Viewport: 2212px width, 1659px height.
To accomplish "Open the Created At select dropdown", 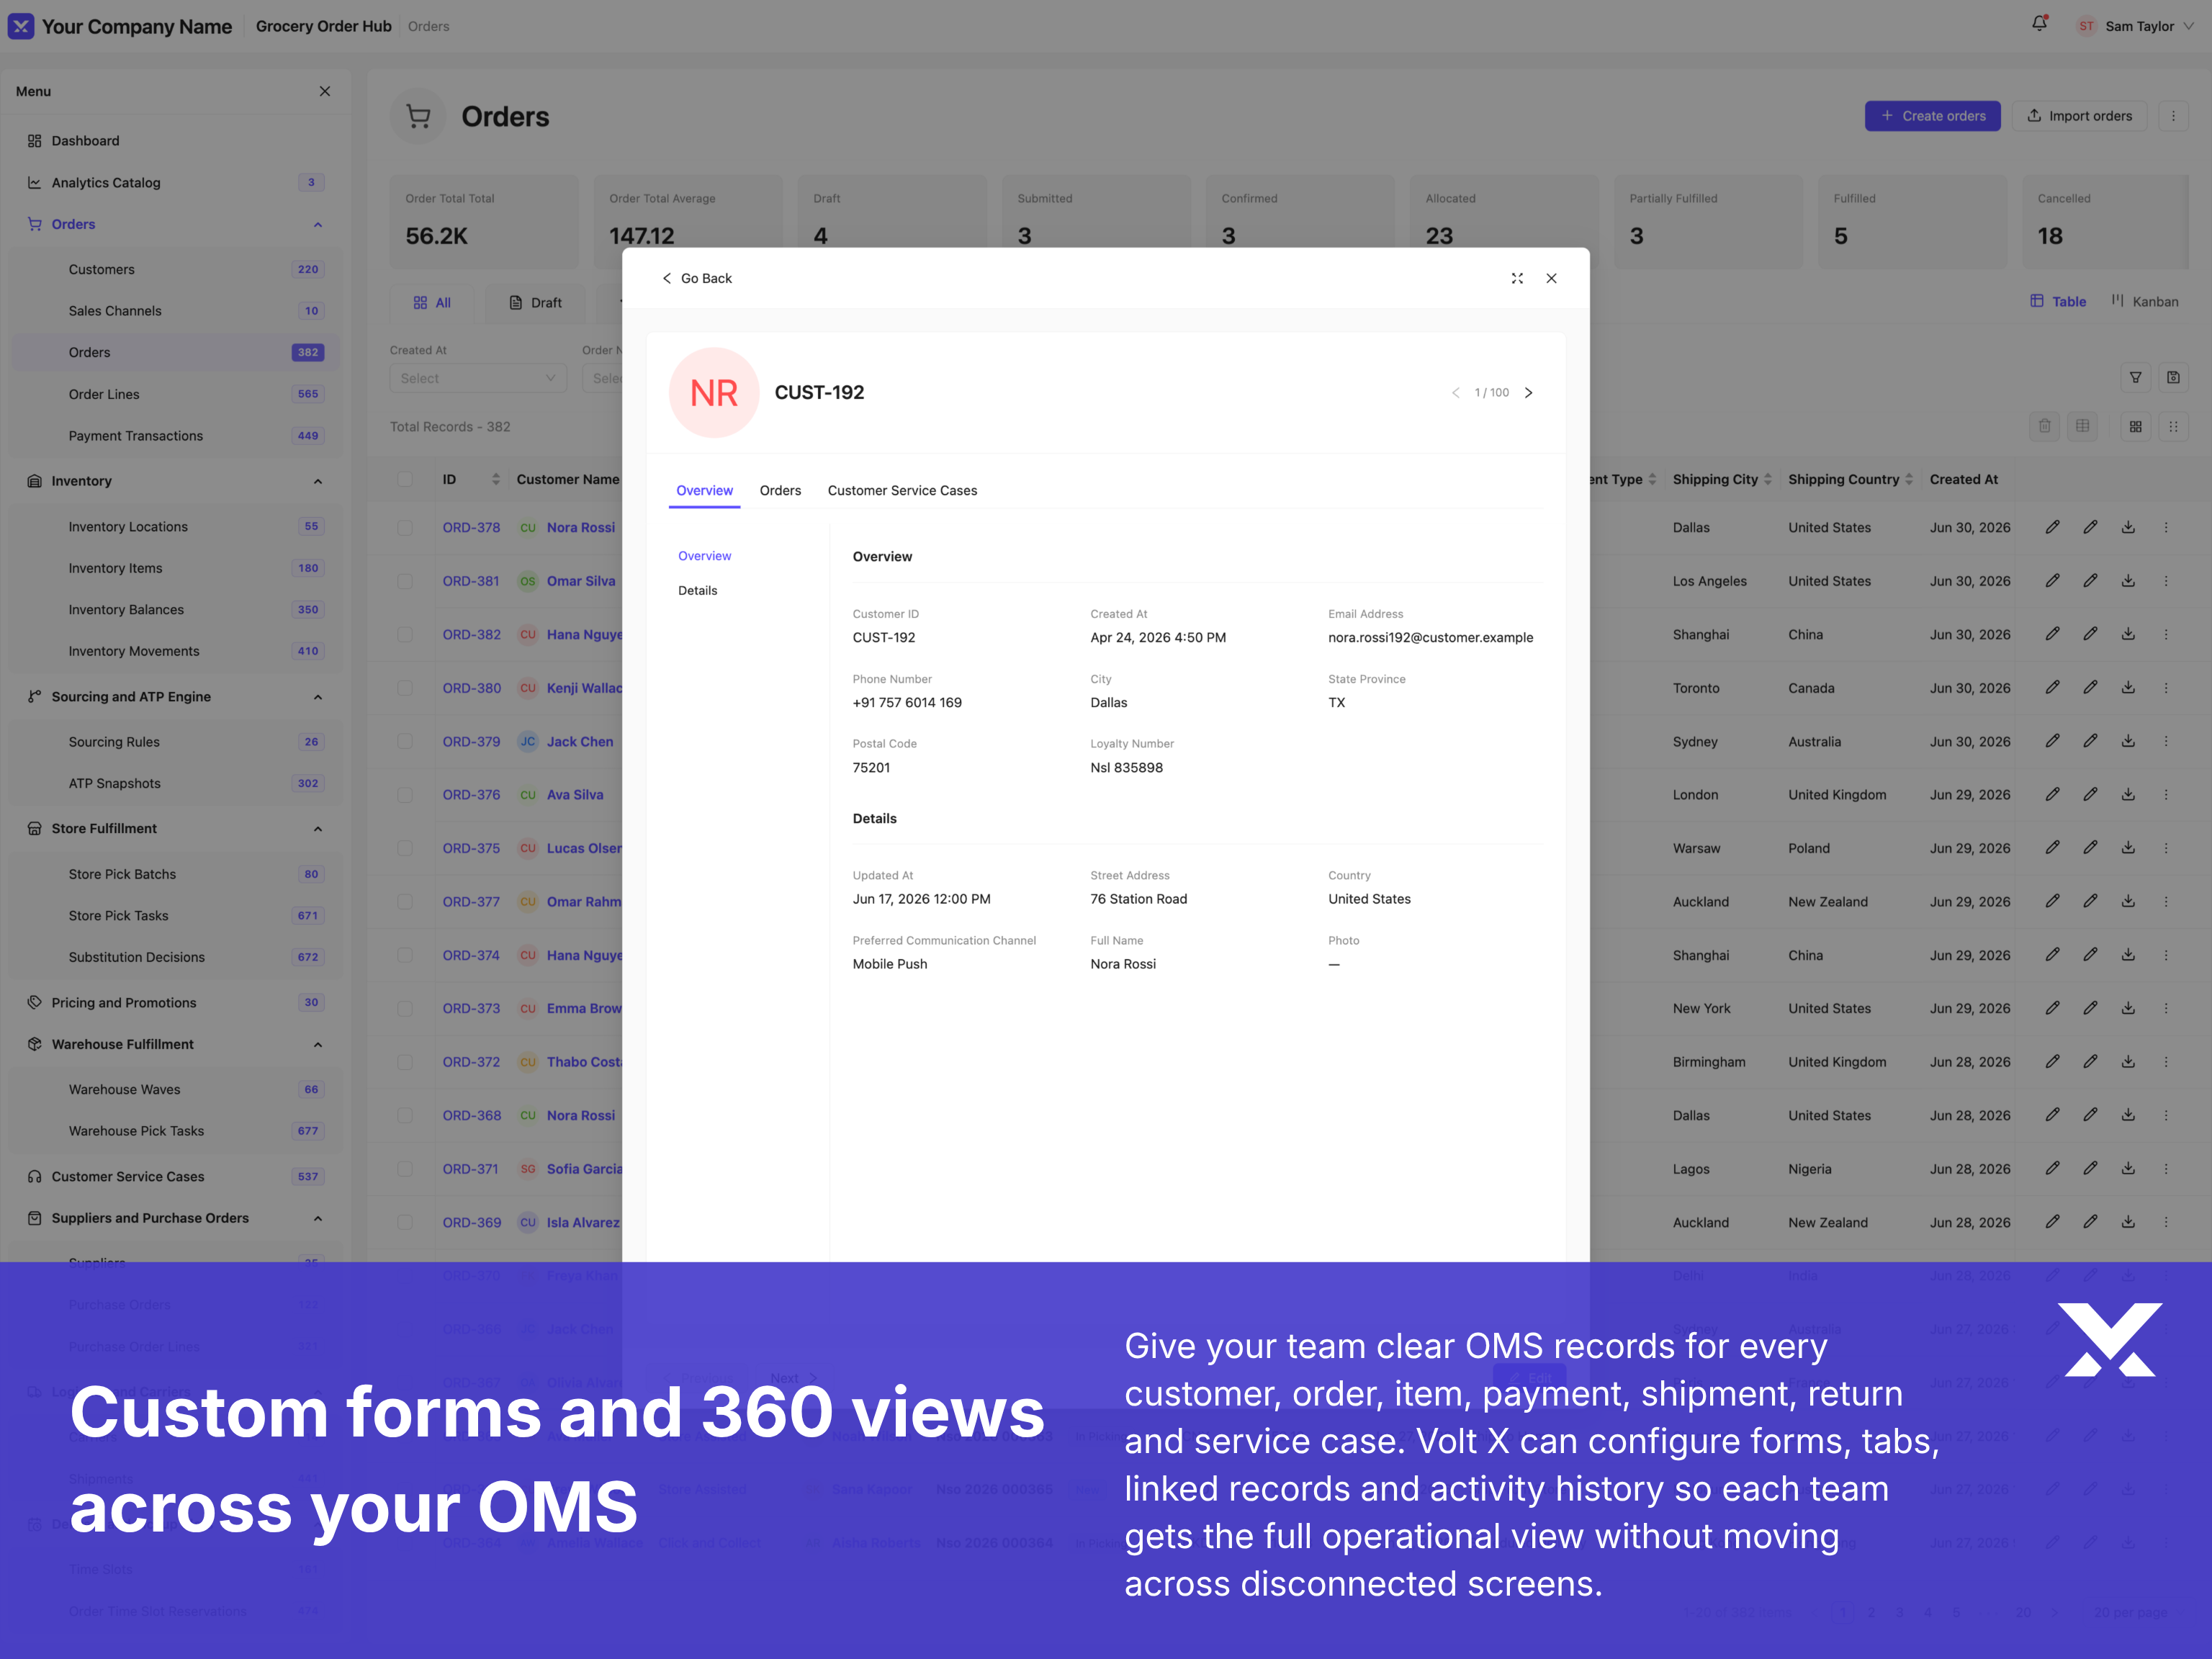I will click(478, 378).
